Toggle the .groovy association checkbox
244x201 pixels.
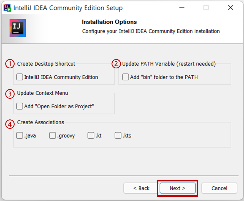click(53, 135)
